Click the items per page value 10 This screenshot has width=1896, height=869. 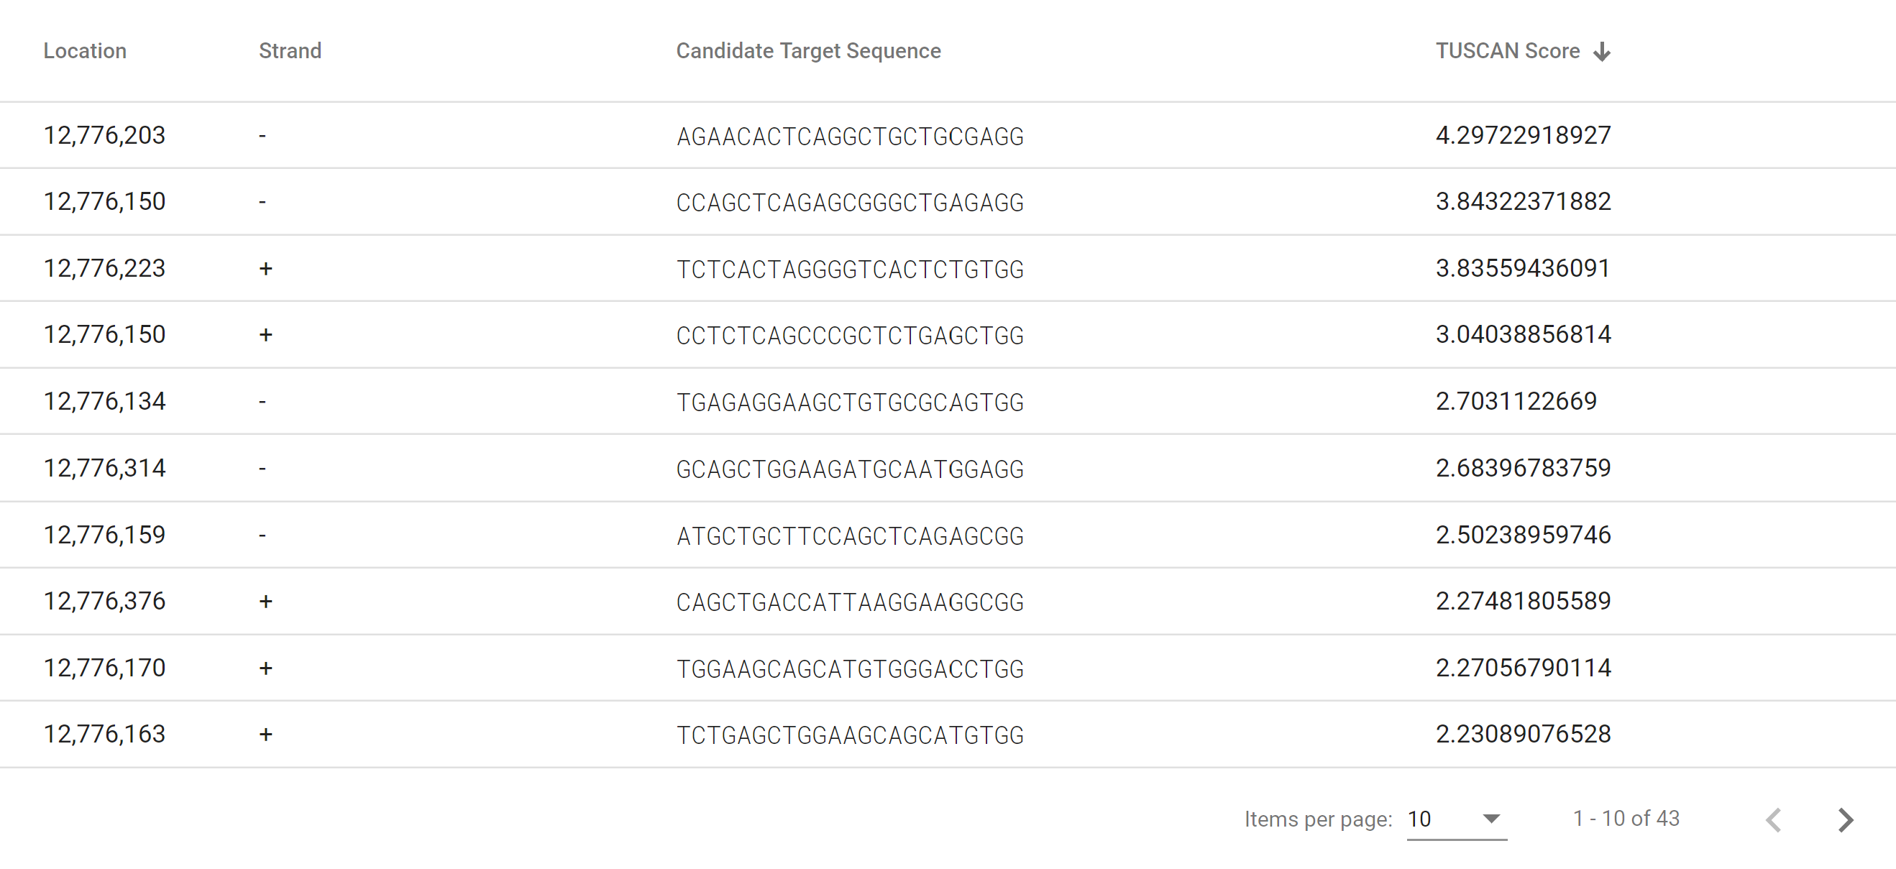tap(1419, 819)
